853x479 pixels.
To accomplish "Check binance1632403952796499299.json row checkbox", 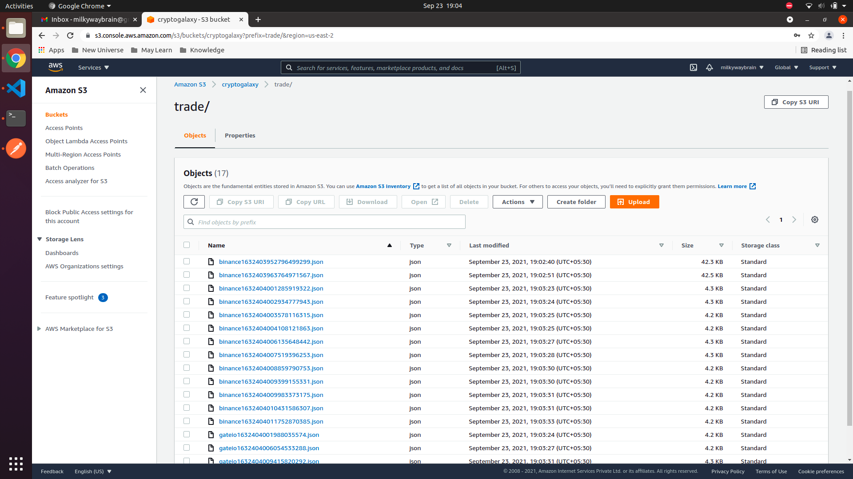I will click(187, 262).
